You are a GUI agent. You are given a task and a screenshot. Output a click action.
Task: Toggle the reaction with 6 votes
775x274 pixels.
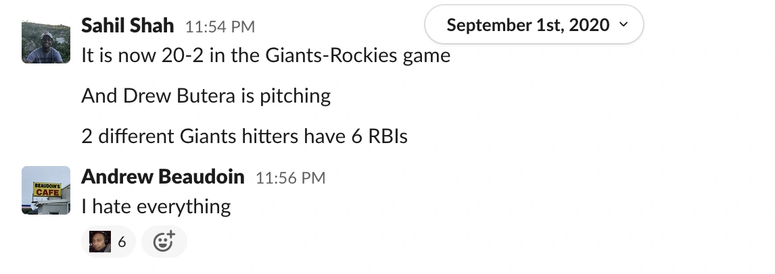point(109,242)
